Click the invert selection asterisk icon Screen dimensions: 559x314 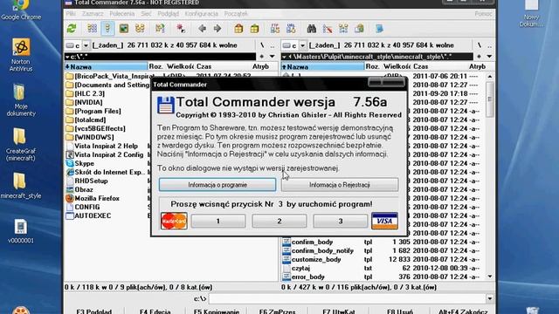(x=181, y=29)
